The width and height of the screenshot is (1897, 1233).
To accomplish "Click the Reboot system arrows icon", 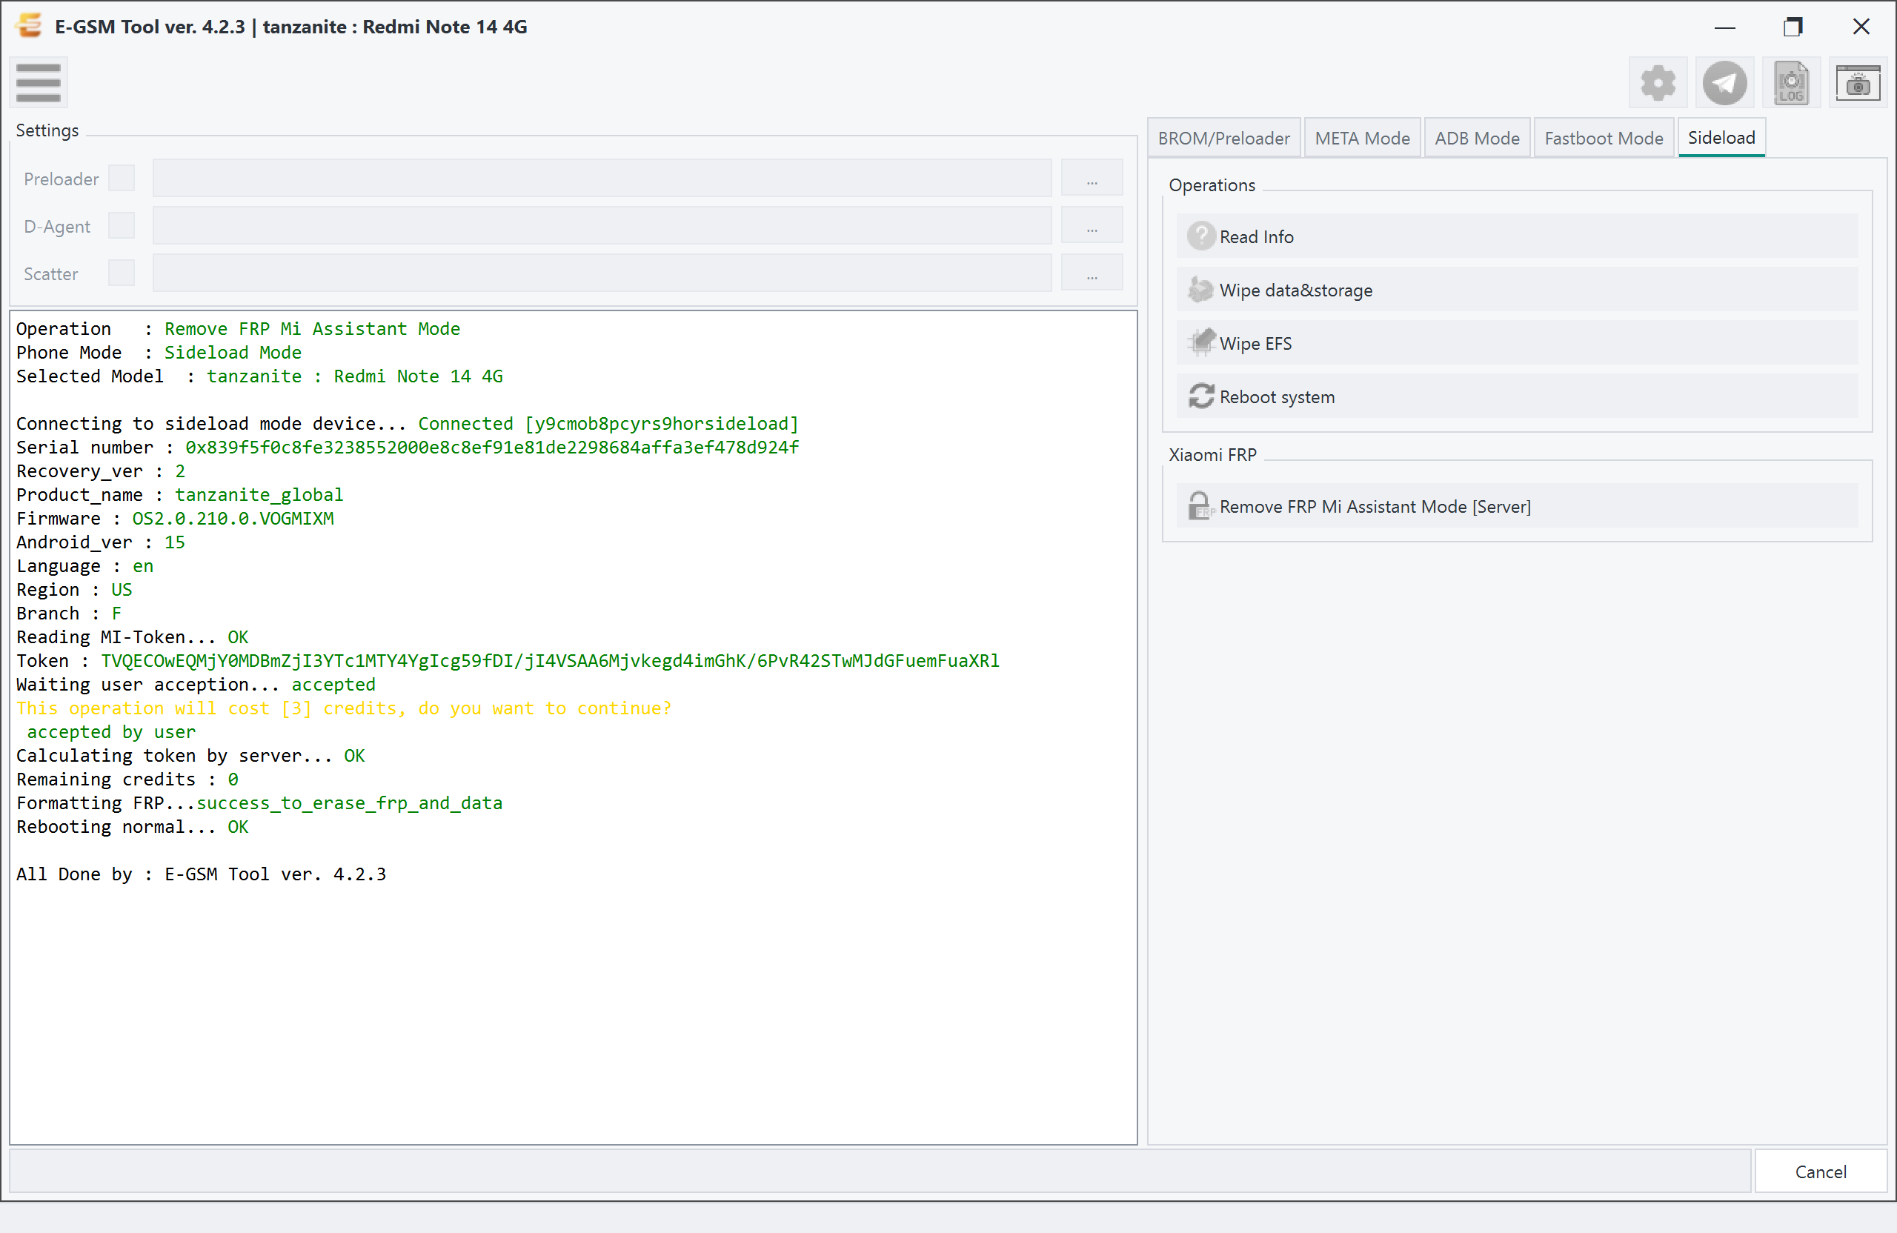I will (1200, 396).
